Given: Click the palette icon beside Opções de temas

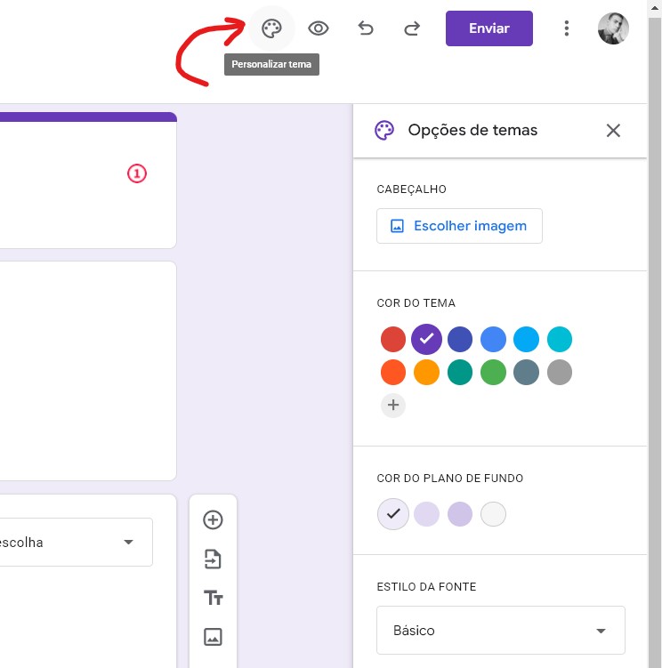Looking at the screenshot, I should pos(384,131).
